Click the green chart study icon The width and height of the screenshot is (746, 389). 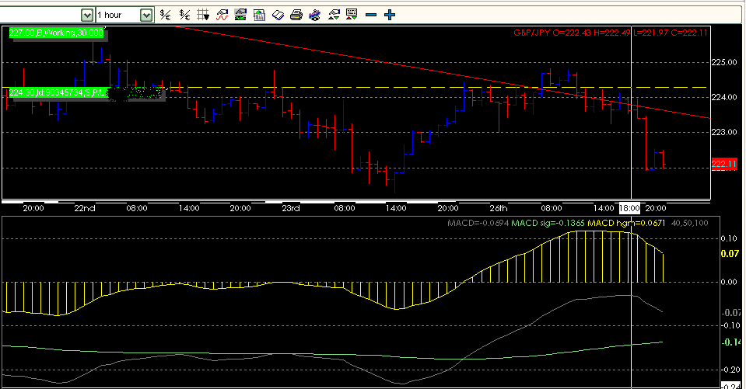pyautogui.click(x=240, y=16)
